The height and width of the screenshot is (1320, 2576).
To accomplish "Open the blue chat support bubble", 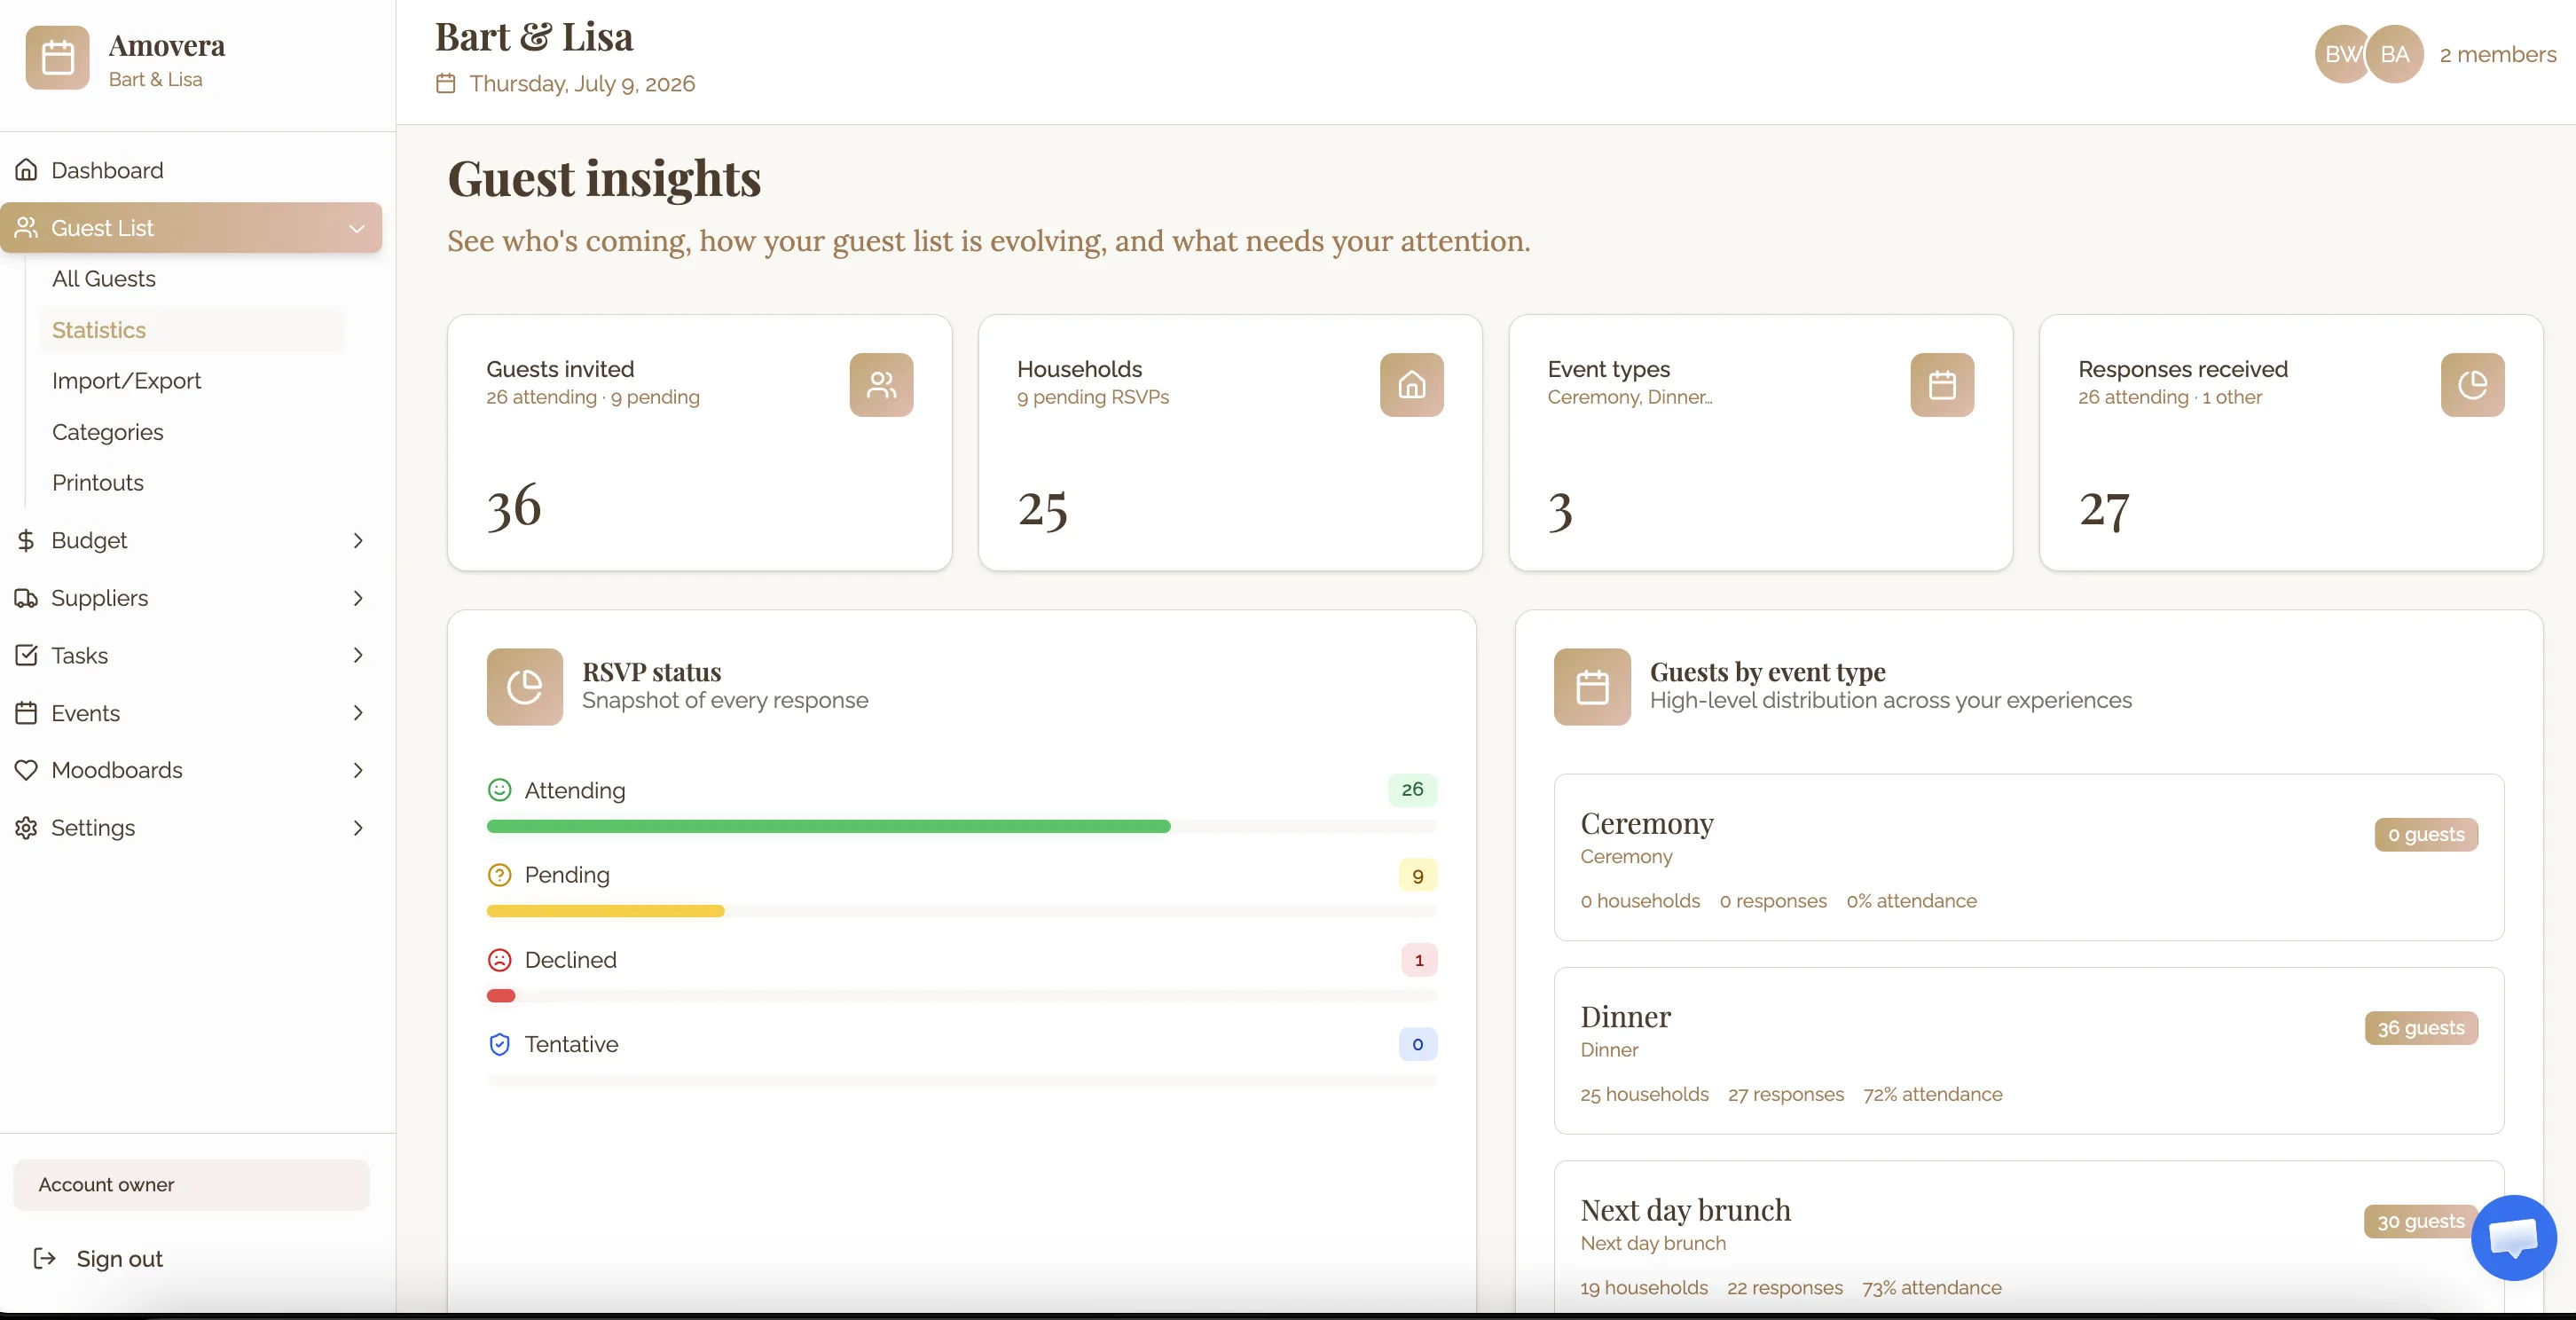I will 2513,1237.
